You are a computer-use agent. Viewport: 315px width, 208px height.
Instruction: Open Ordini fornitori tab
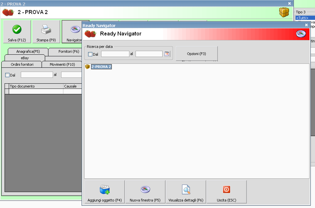pyautogui.click(x=22, y=64)
